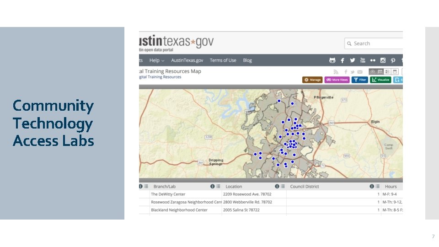Select Rosewood Zaragosa Neighborhood Center cell
Screen dimensions: 439x247
[x=186, y=202]
